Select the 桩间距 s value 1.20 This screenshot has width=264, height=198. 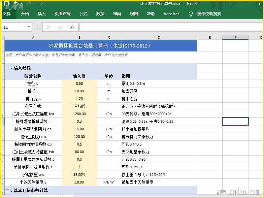79,99
